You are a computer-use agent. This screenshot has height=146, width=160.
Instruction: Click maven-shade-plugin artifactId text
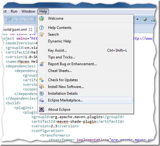tap(77, 122)
